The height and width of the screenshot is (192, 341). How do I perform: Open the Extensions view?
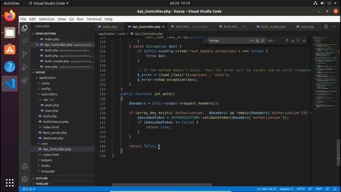[x=25, y=80]
